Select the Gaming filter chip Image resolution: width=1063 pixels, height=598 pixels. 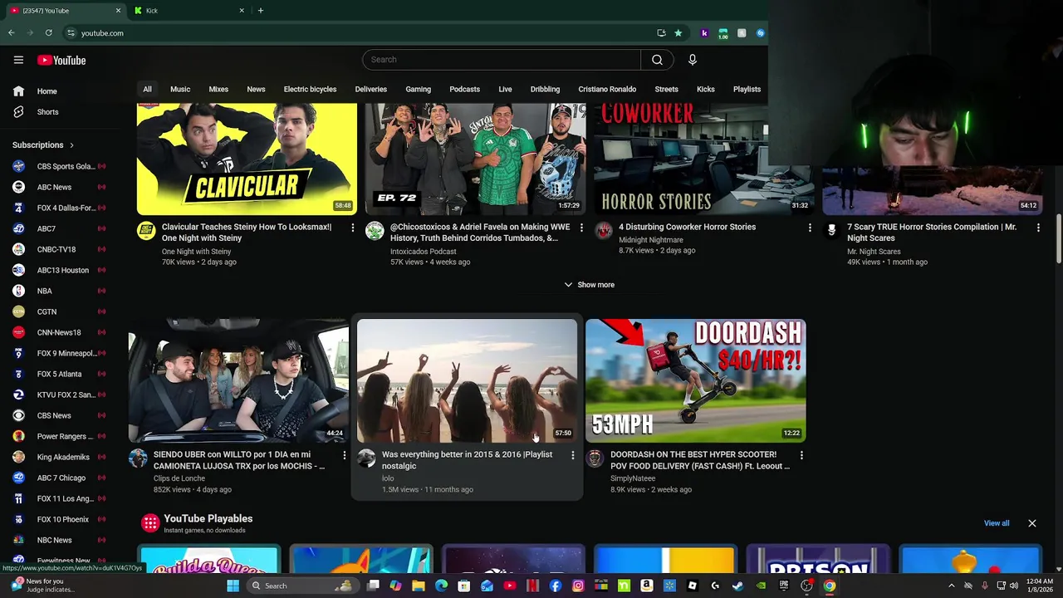click(418, 89)
